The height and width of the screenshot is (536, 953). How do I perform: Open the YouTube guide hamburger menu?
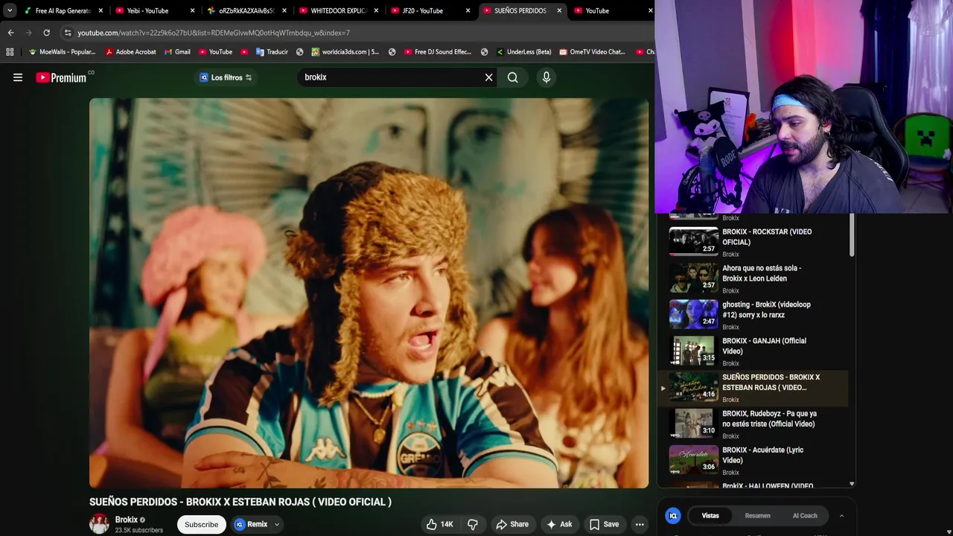coord(18,77)
